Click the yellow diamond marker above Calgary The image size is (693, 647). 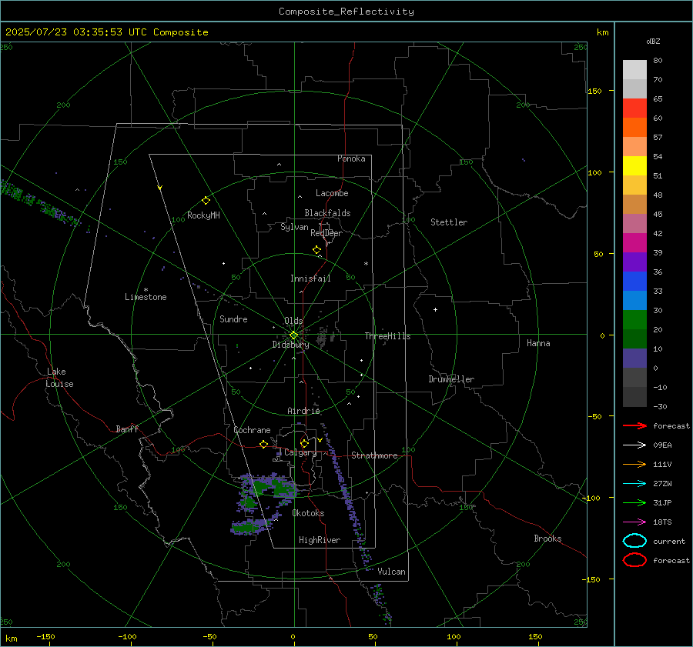pyautogui.click(x=304, y=443)
